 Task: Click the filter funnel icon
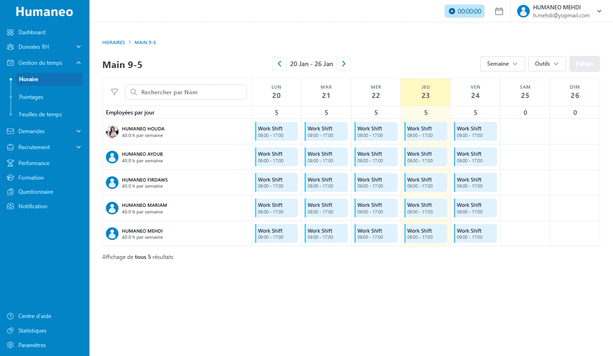tap(115, 92)
